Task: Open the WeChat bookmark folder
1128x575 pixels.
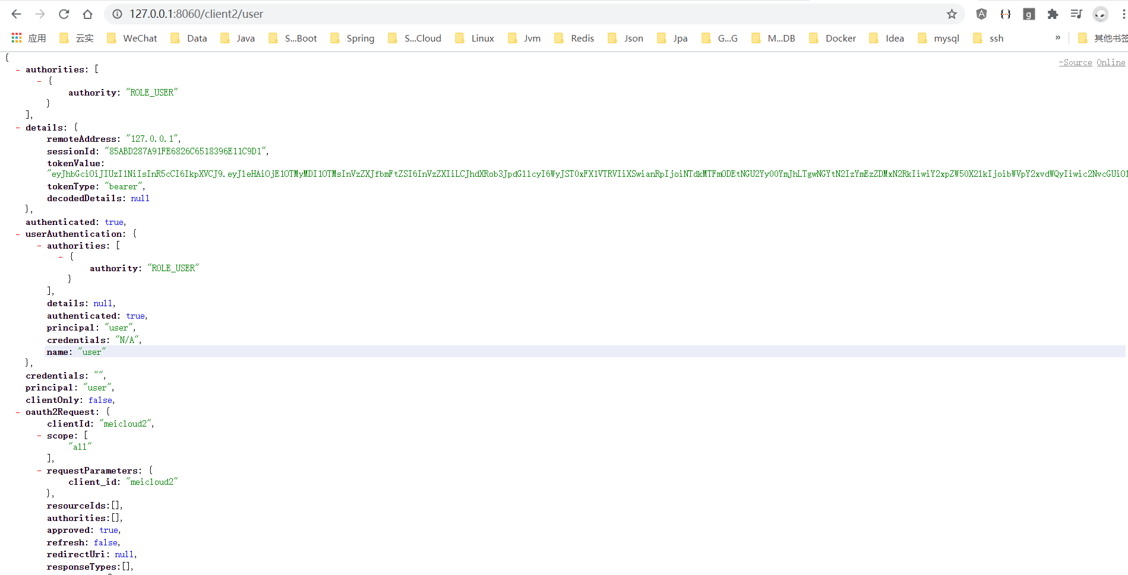Action: point(132,38)
